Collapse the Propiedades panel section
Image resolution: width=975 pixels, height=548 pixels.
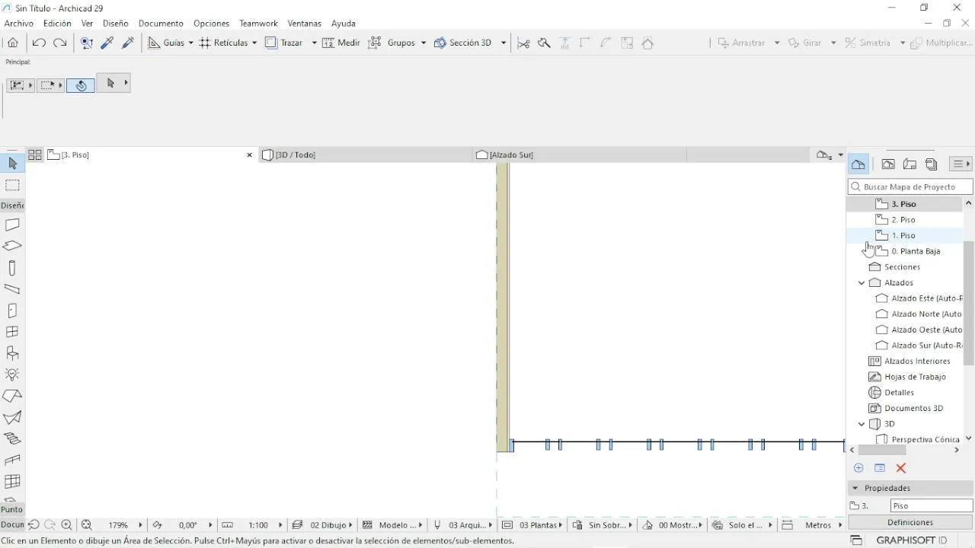855,488
